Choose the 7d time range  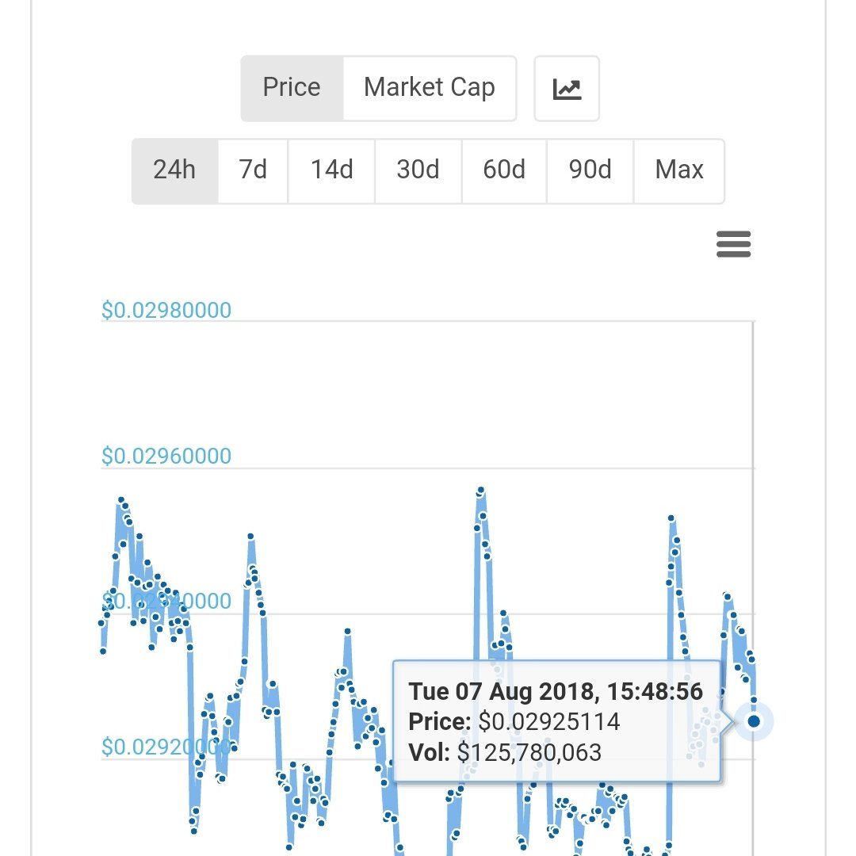253,171
